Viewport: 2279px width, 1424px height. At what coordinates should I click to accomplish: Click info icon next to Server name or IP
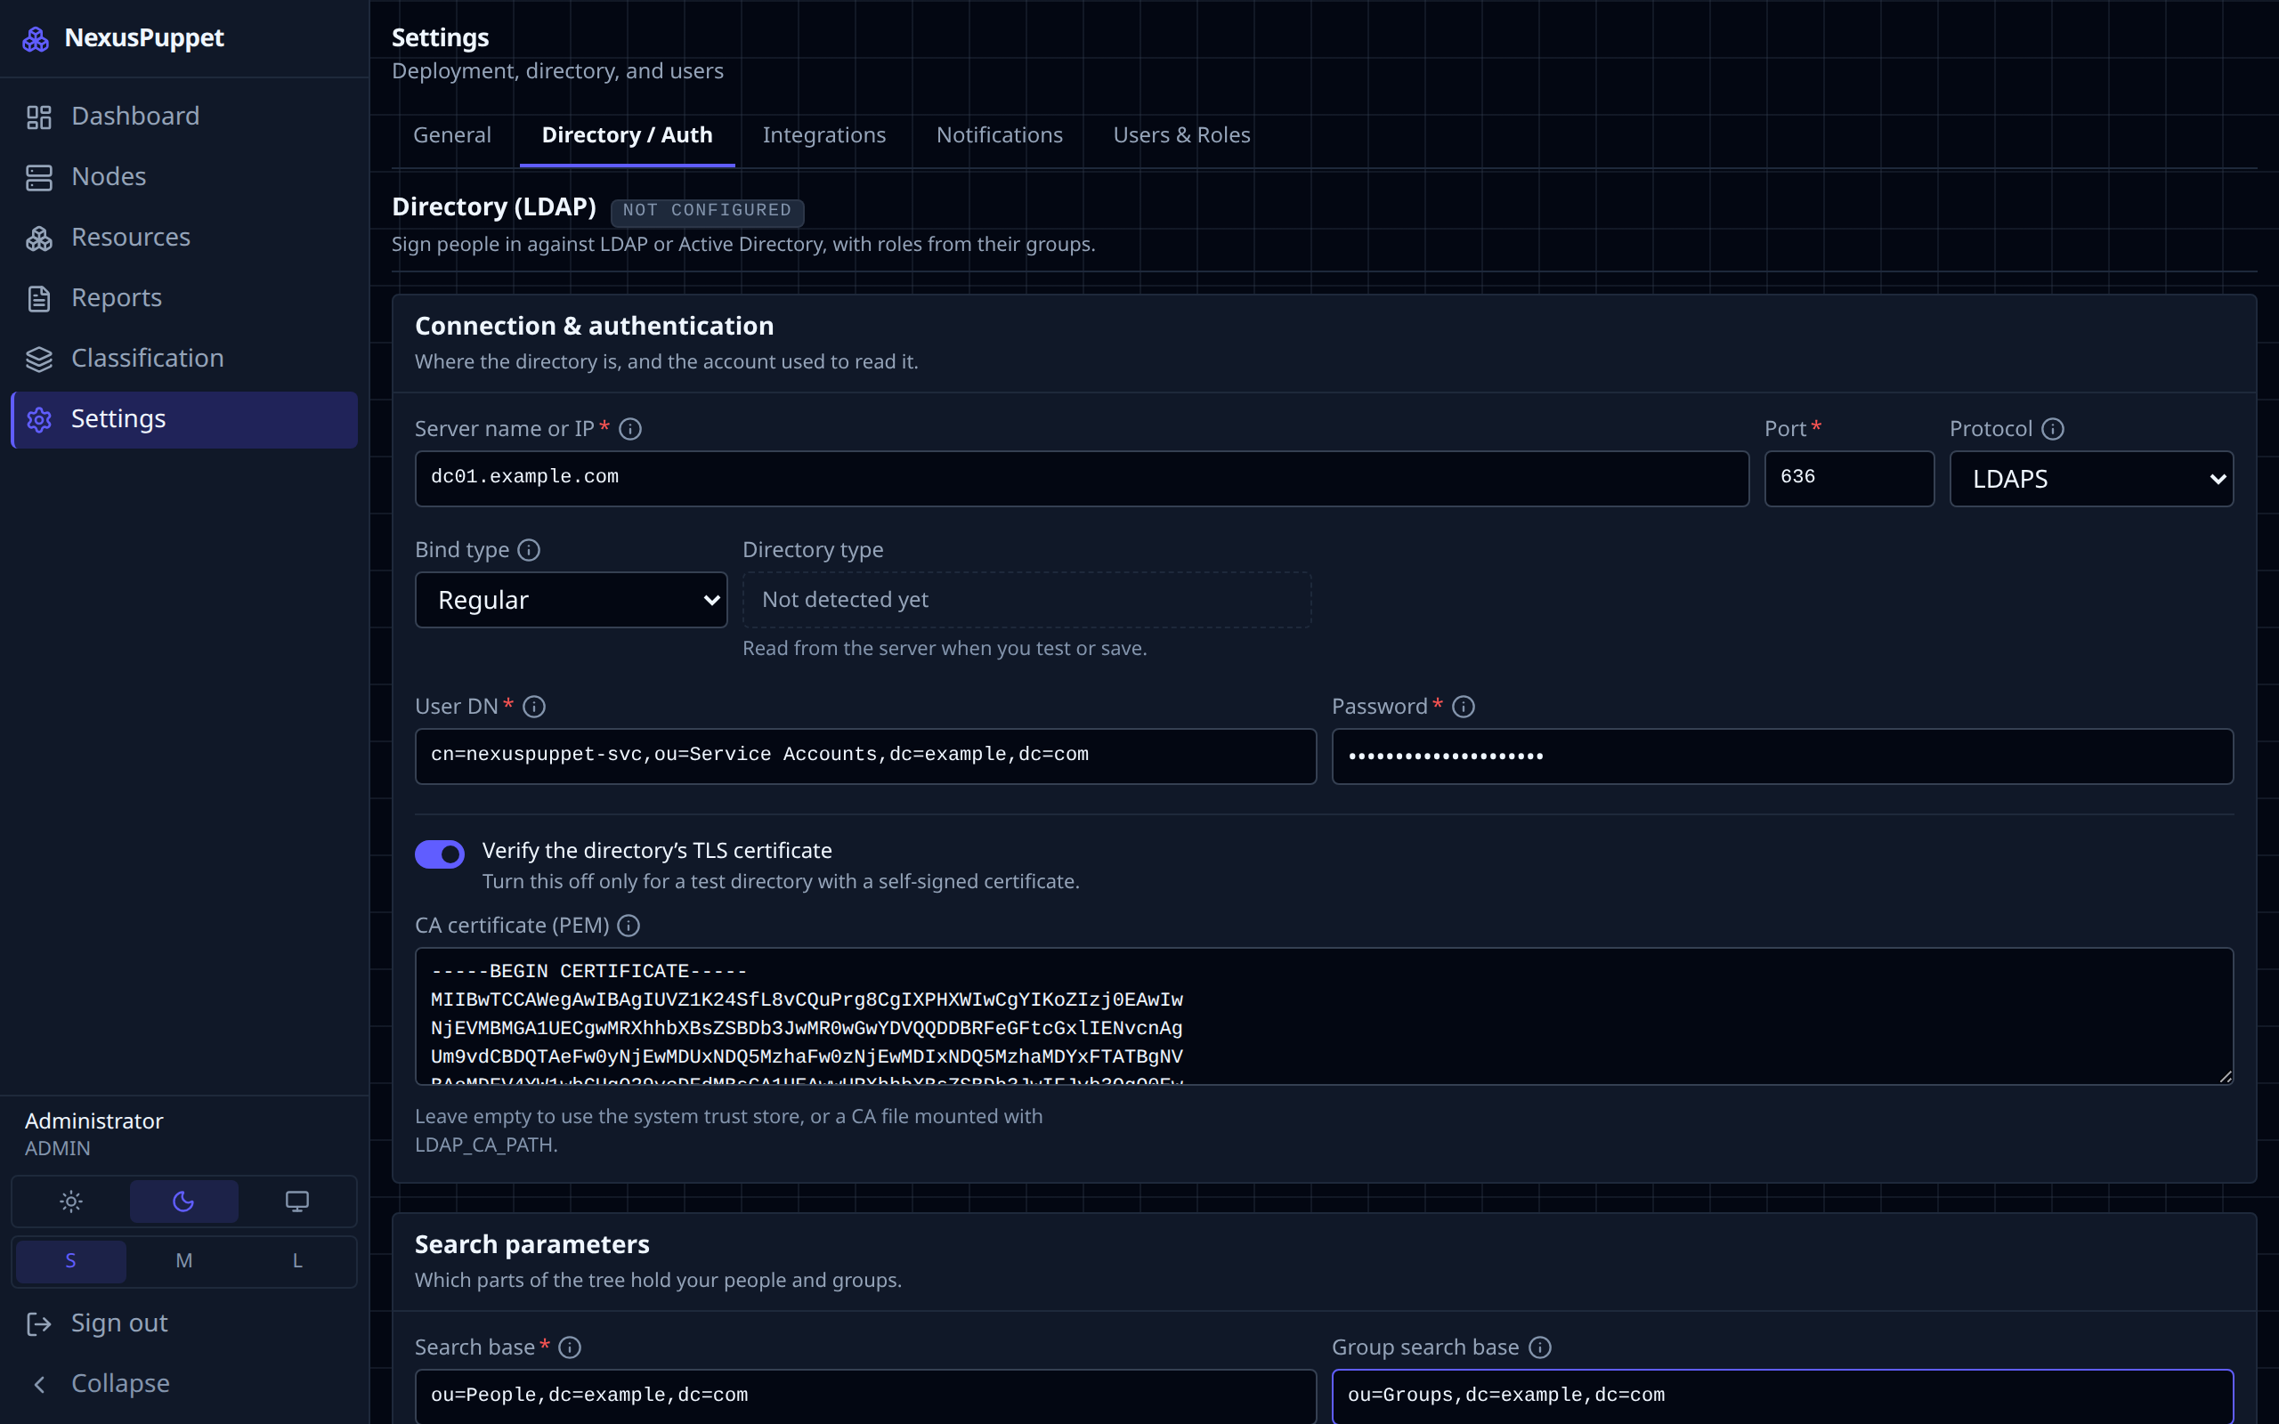[630, 428]
